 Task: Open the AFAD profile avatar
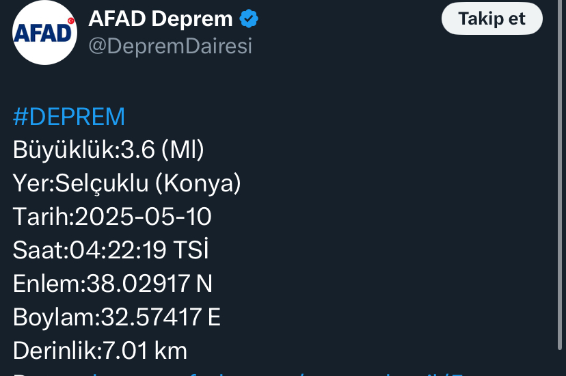pos(44,33)
